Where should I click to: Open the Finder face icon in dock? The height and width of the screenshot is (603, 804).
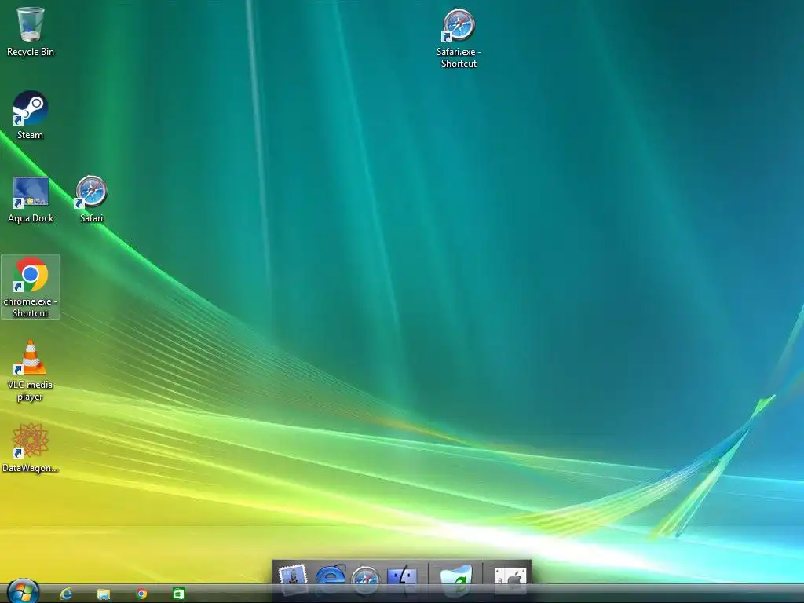point(403,578)
